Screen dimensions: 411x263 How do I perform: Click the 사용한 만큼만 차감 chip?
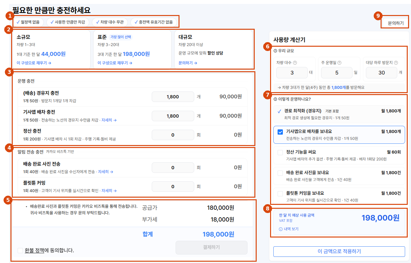coord(68,22)
